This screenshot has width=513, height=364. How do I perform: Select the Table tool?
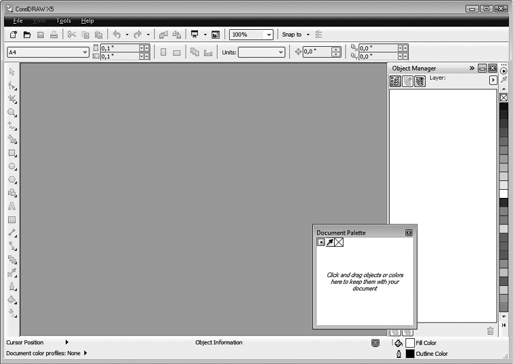(12, 220)
